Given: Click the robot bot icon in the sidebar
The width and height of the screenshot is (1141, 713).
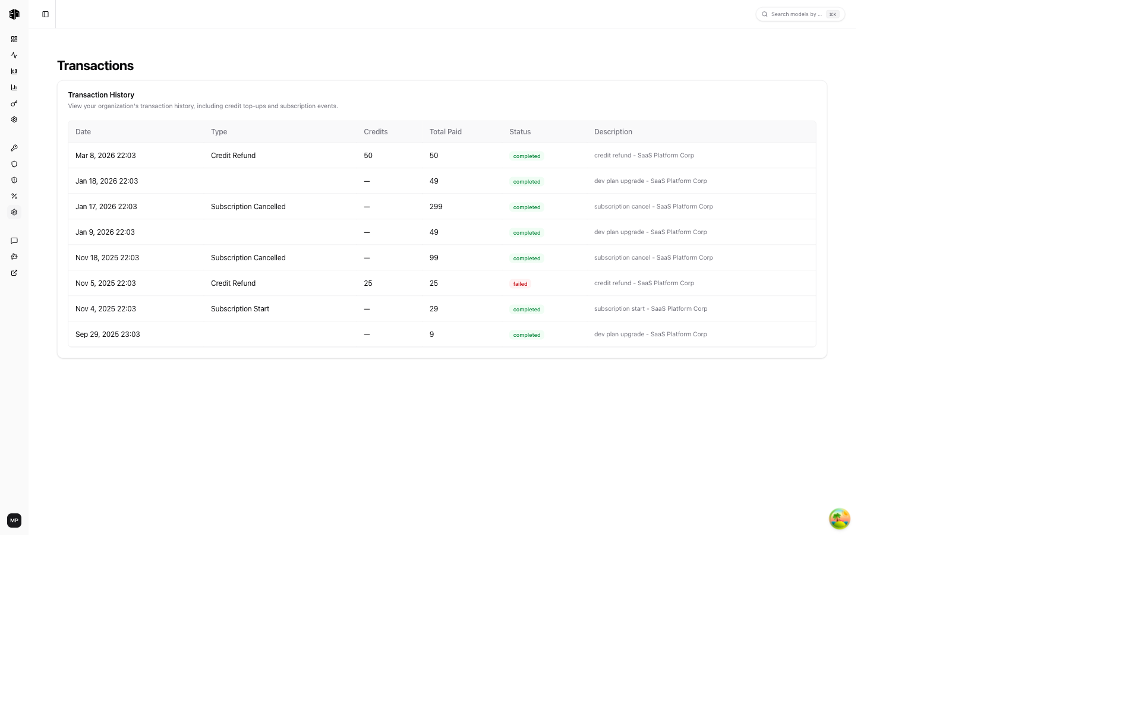Looking at the screenshot, I should 14,257.
